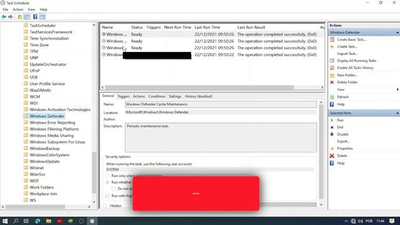Disable the selected task
Viewport: 400px width, 225px height.
point(342,134)
